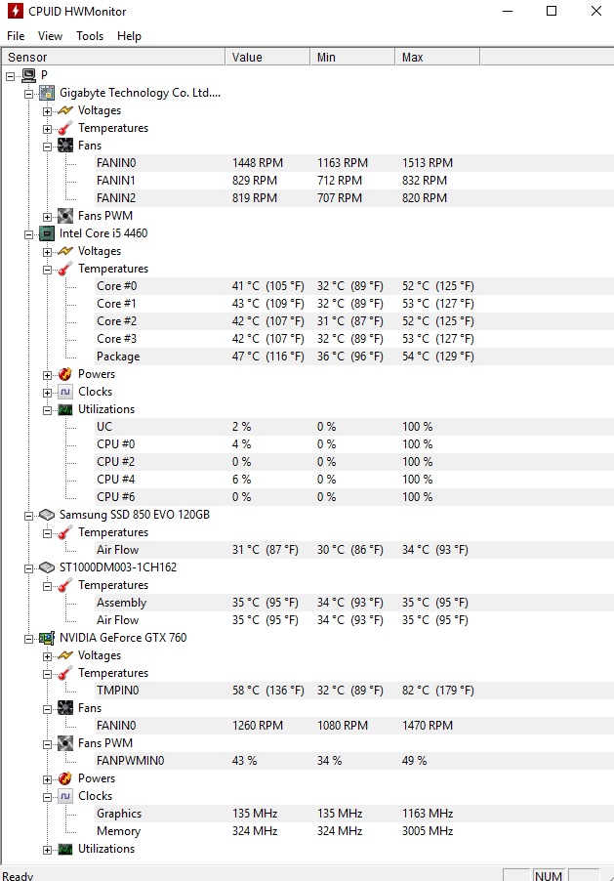The image size is (614, 881).
Task: Click the Samsung SSD 850 EVO drive icon
Action: [x=46, y=515]
